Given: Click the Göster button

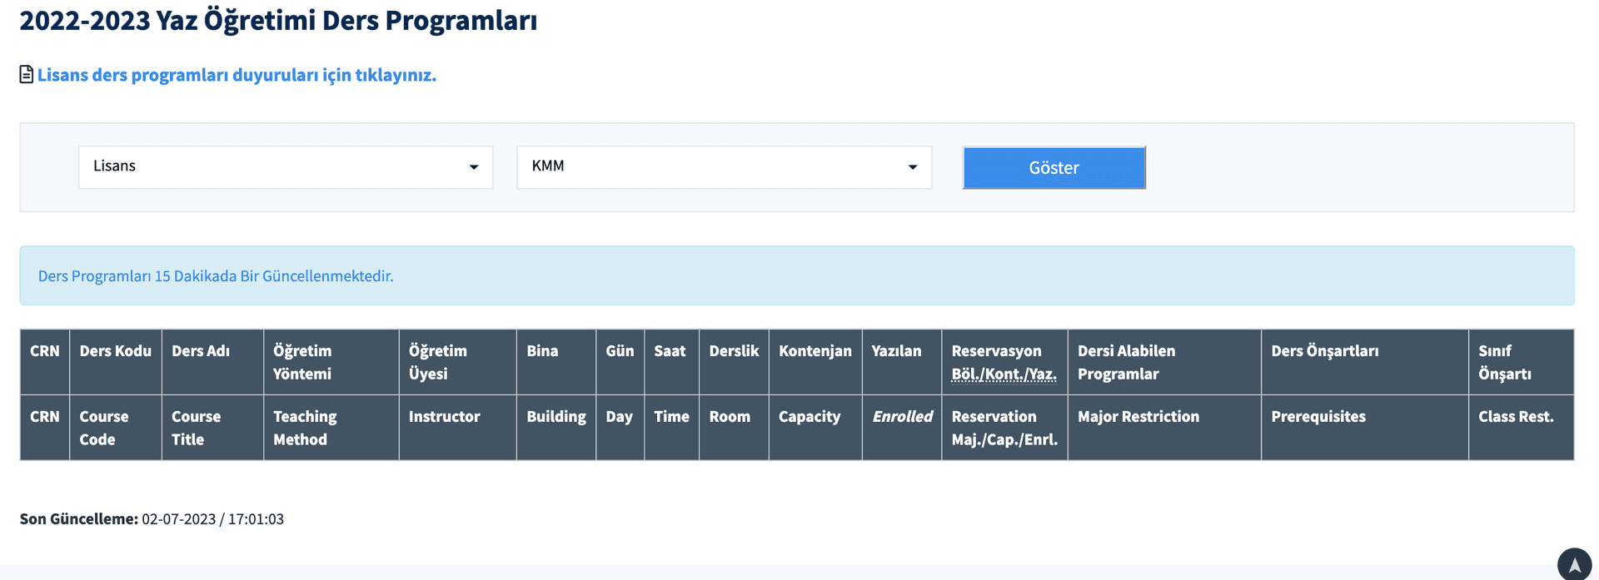Looking at the screenshot, I should (x=1054, y=168).
